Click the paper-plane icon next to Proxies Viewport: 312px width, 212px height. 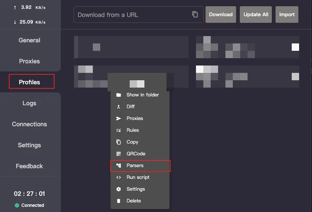pyautogui.click(x=119, y=119)
